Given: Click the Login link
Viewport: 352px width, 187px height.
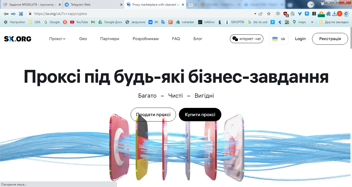Looking at the screenshot, I should pos(300,39).
